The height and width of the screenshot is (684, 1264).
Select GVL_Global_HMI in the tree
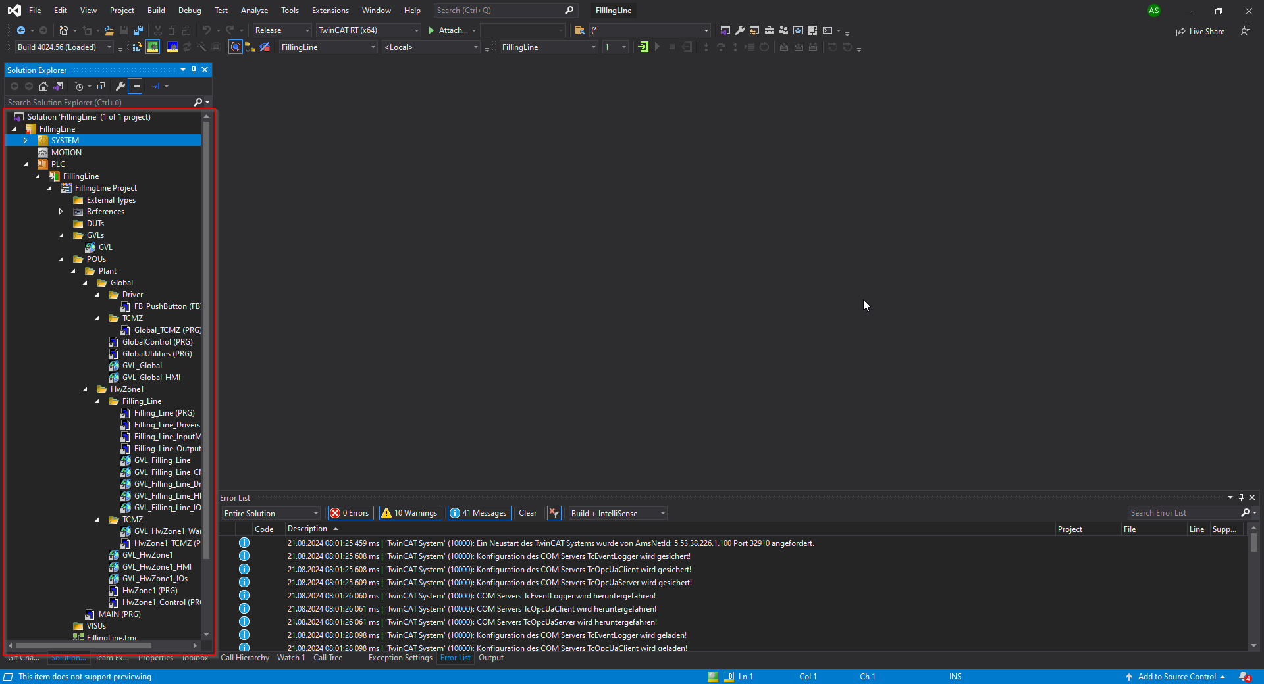(151, 378)
